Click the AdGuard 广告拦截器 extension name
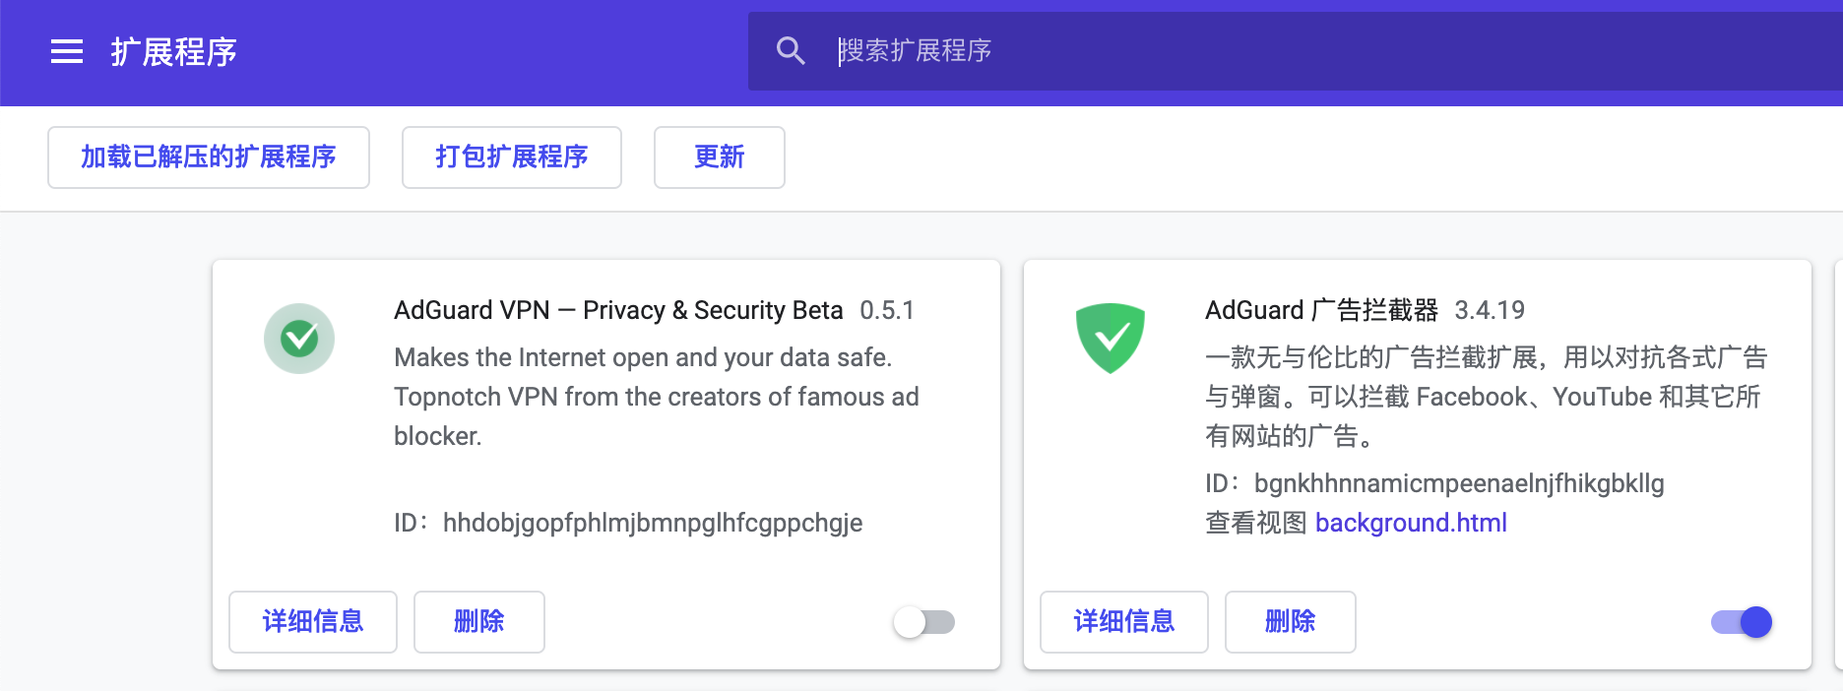The width and height of the screenshot is (1843, 691). 1321,310
